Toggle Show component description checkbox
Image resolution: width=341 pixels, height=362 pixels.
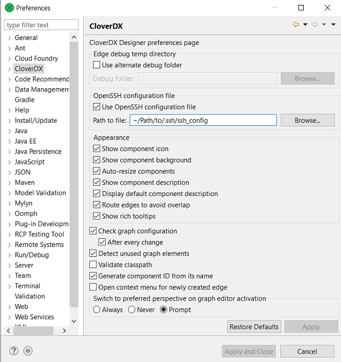96,182
